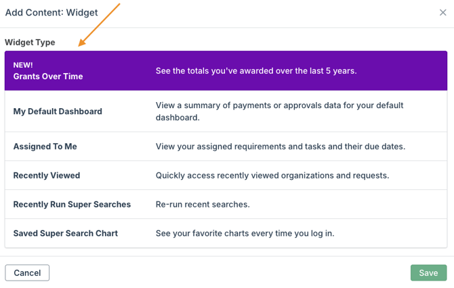Click the Widget Type field label

[30, 43]
